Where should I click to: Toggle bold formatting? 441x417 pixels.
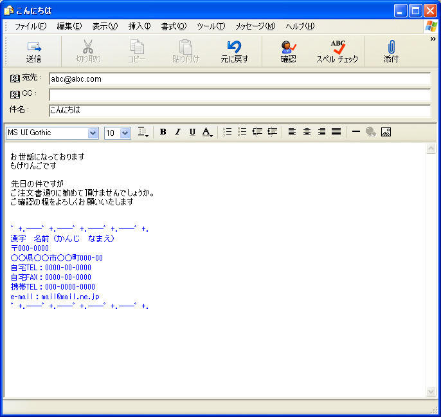163,132
